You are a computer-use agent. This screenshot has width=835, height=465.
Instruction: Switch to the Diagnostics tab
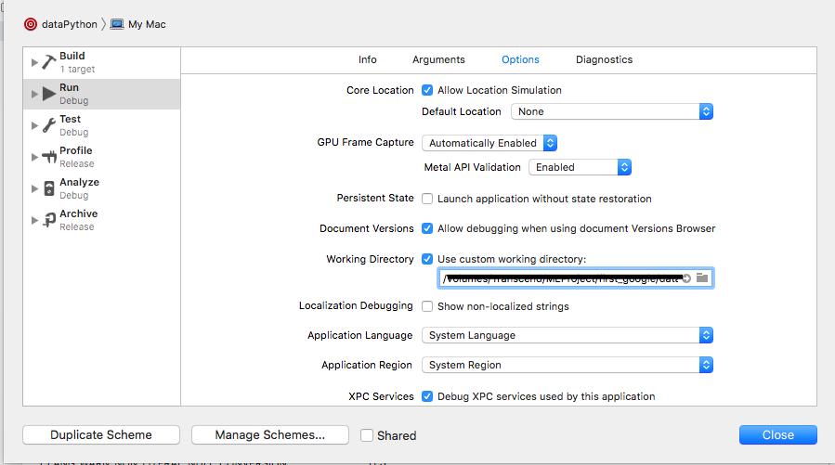pyautogui.click(x=604, y=59)
